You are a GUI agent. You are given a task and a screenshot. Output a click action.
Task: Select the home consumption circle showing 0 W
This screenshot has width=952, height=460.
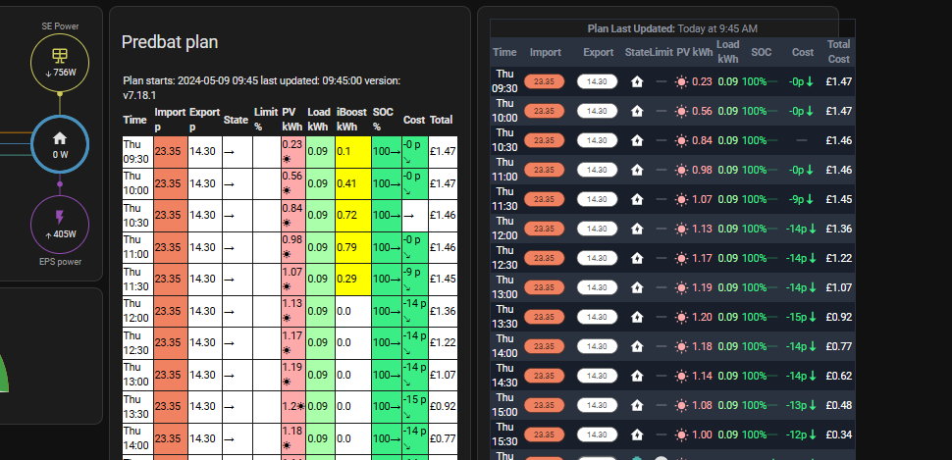(60, 144)
